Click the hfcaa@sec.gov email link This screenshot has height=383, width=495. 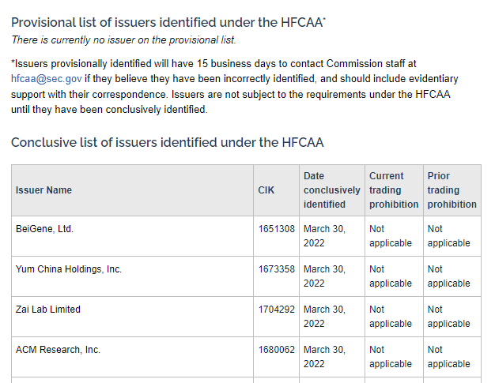[47, 79]
